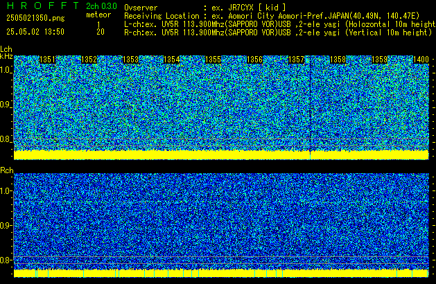Click the kHz unit label
The width and height of the screenshot is (436, 284).
(x=6, y=56)
